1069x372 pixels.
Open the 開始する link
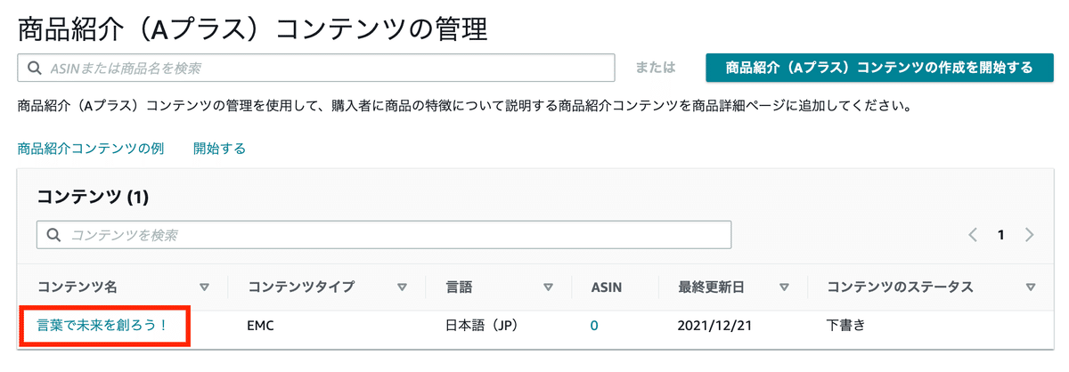(x=219, y=149)
